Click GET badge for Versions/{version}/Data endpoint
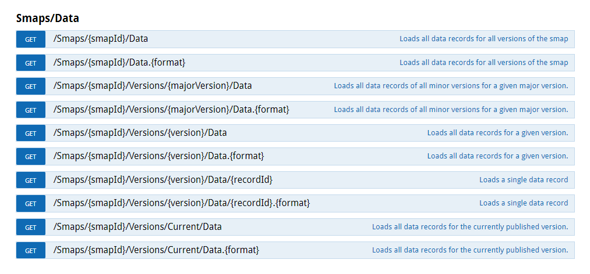590x274 pixels. (31, 133)
